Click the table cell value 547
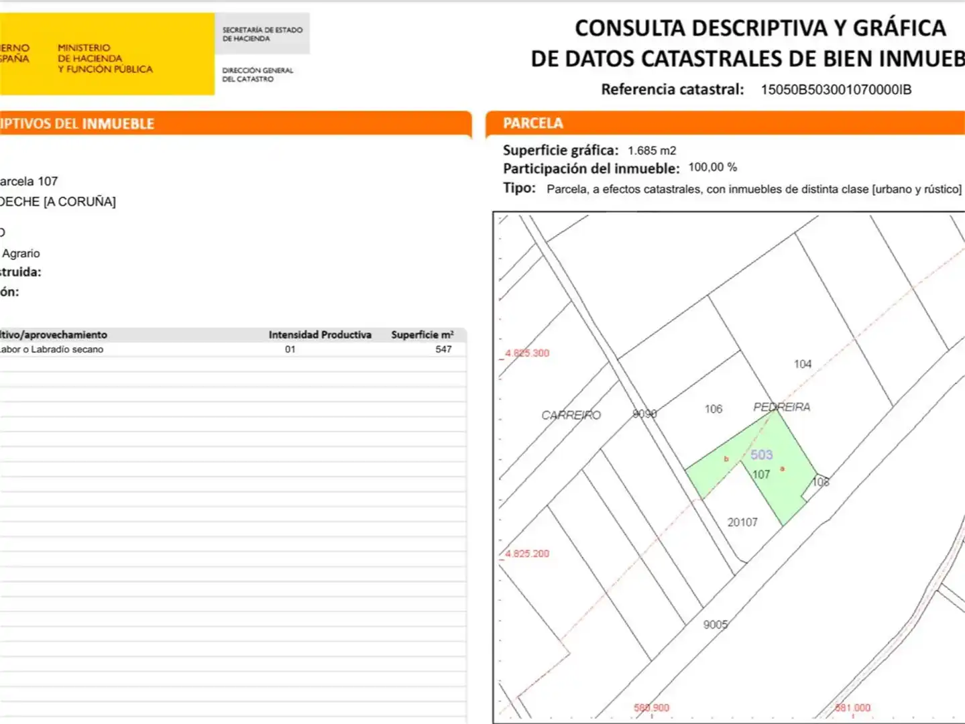The image size is (965, 724). tap(443, 349)
